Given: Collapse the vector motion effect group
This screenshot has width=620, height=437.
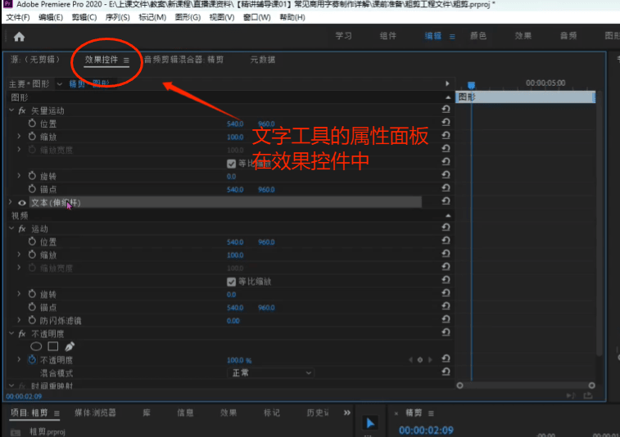Looking at the screenshot, I should [11, 110].
